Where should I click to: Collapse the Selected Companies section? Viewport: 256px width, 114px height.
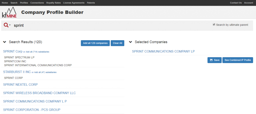pos(130,42)
